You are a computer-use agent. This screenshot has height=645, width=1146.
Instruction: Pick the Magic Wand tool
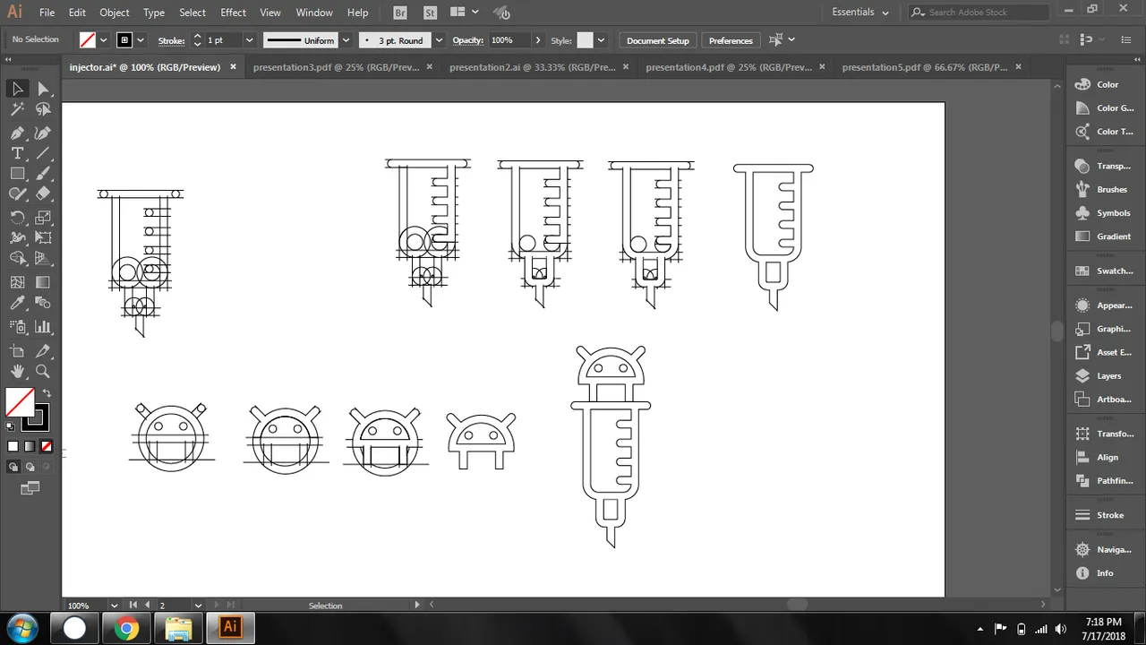(x=17, y=109)
